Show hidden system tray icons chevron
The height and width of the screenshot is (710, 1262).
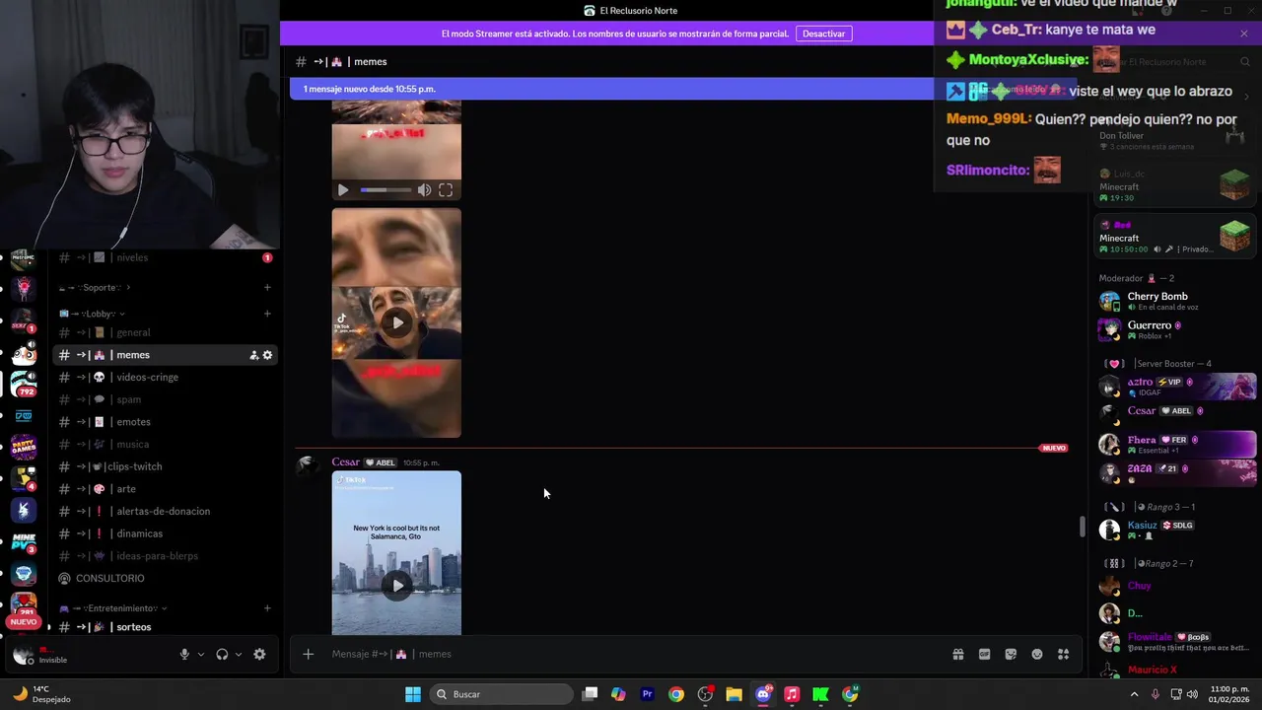point(1134,694)
